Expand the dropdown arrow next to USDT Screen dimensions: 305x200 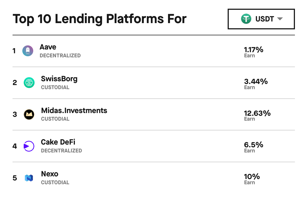pyautogui.click(x=280, y=19)
